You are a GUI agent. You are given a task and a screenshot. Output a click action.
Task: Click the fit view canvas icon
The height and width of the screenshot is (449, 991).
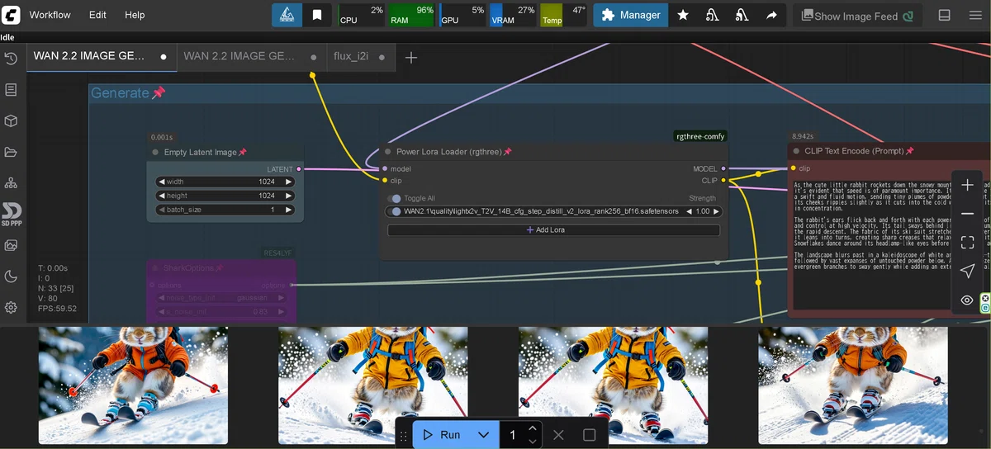(967, 242)
